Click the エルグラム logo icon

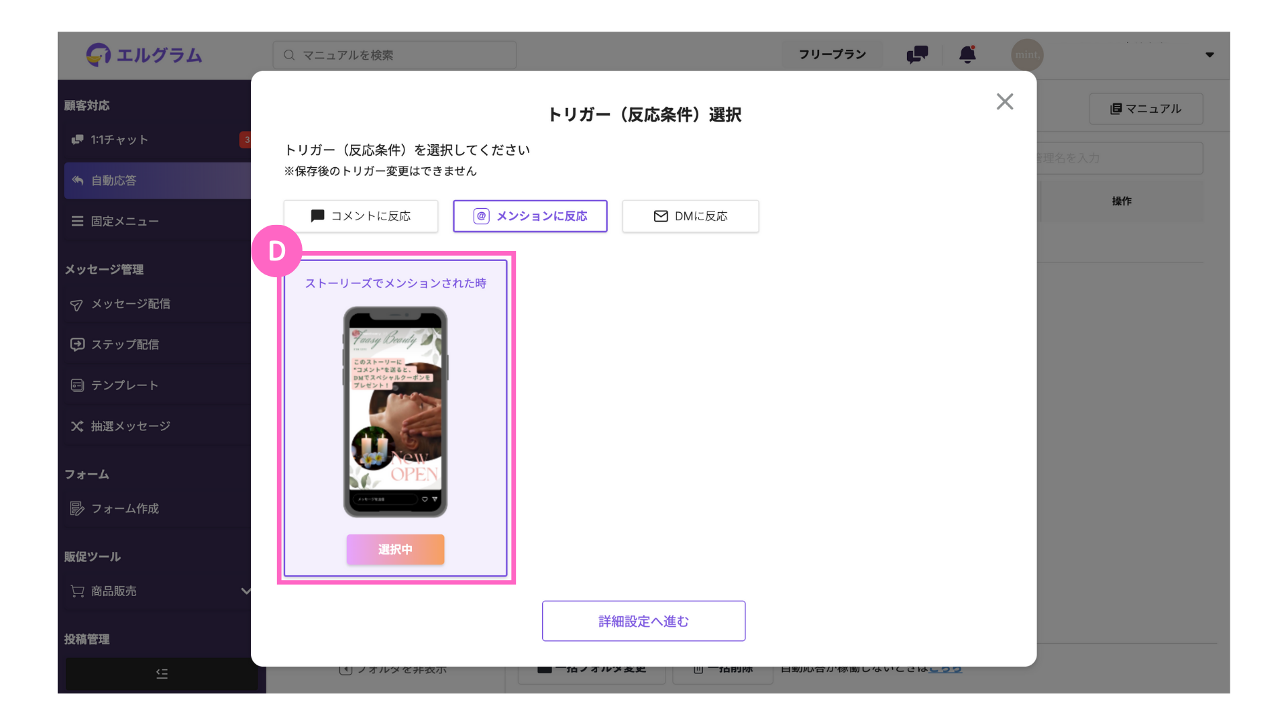(x=98, y=54)
